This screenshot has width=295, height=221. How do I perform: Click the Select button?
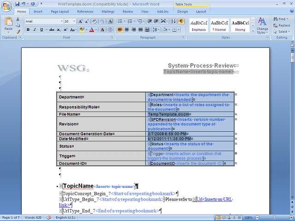pyautogui.click(x=282, y=32)
